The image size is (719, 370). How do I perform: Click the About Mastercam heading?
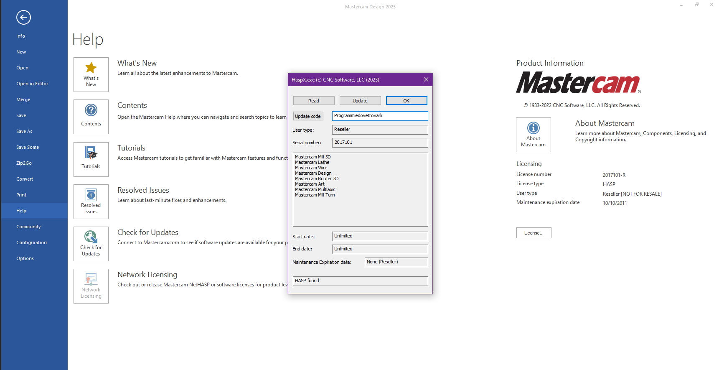pos(605,123)
